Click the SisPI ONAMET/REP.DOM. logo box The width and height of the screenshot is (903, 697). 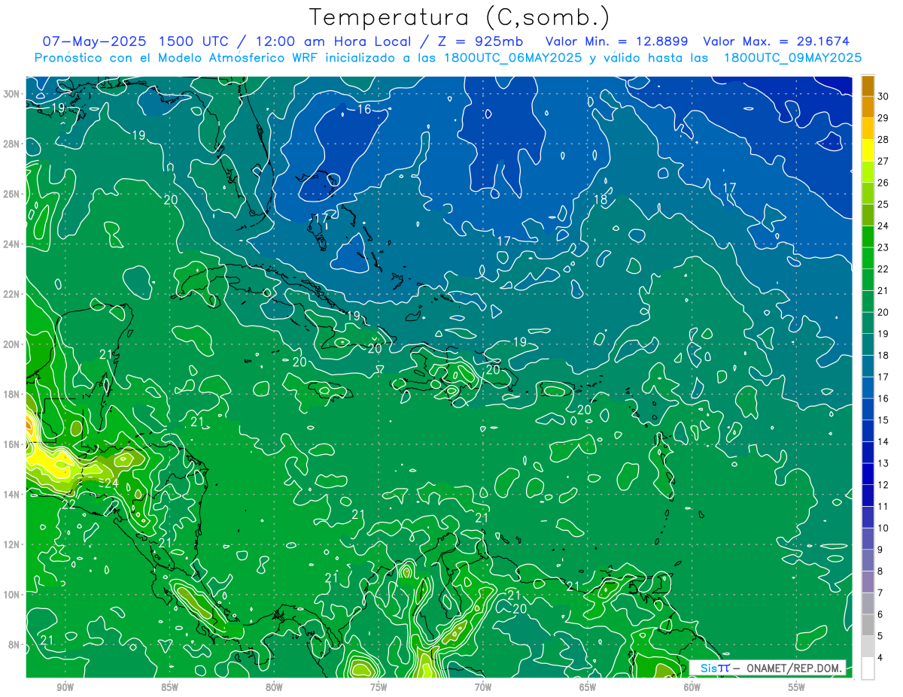768,668
